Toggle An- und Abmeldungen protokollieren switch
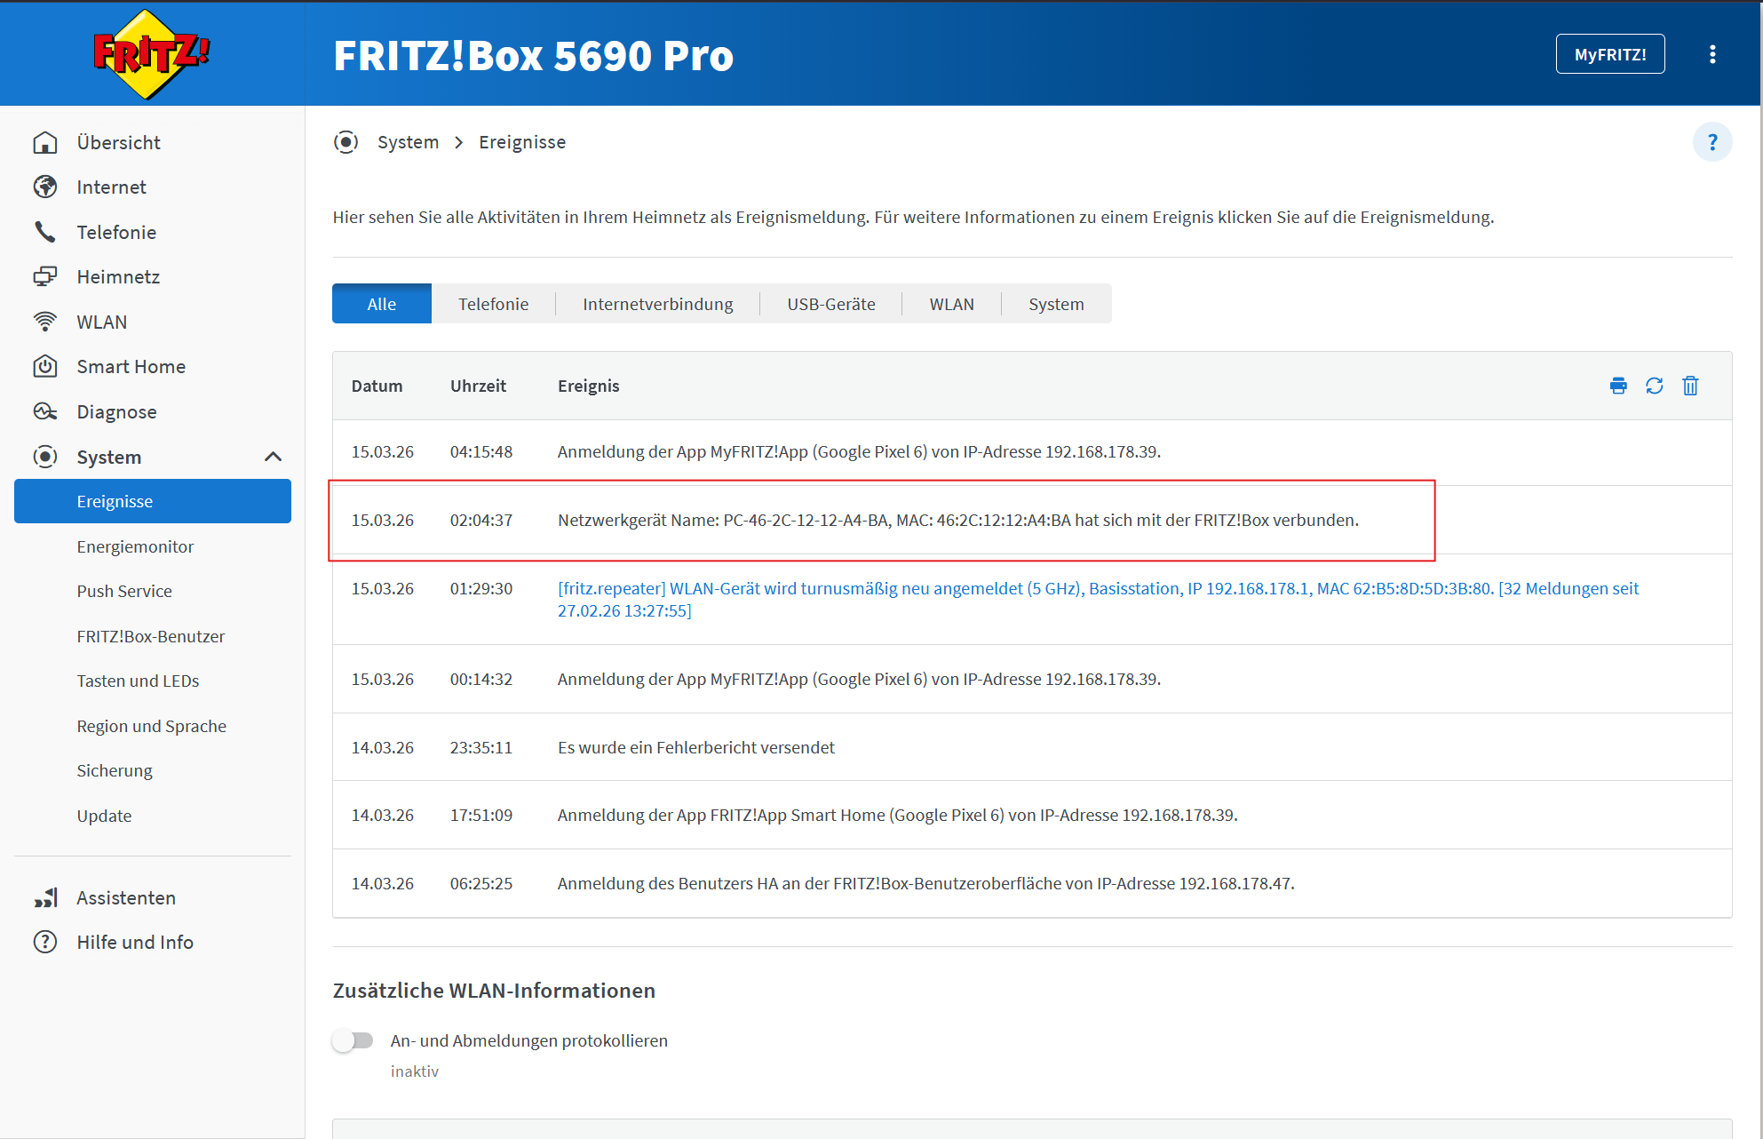 (x=353, y=1040)
